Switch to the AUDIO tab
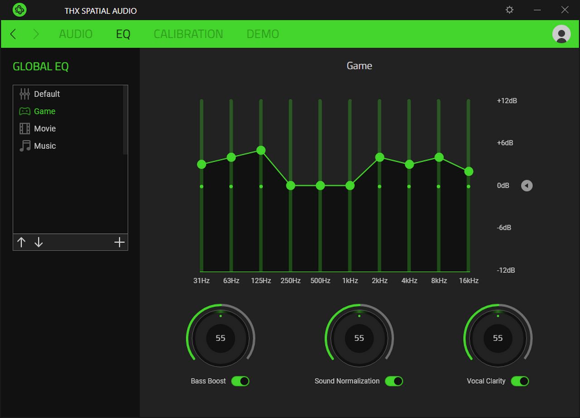Screen dimensions: 580x418 tap(76, 34)
